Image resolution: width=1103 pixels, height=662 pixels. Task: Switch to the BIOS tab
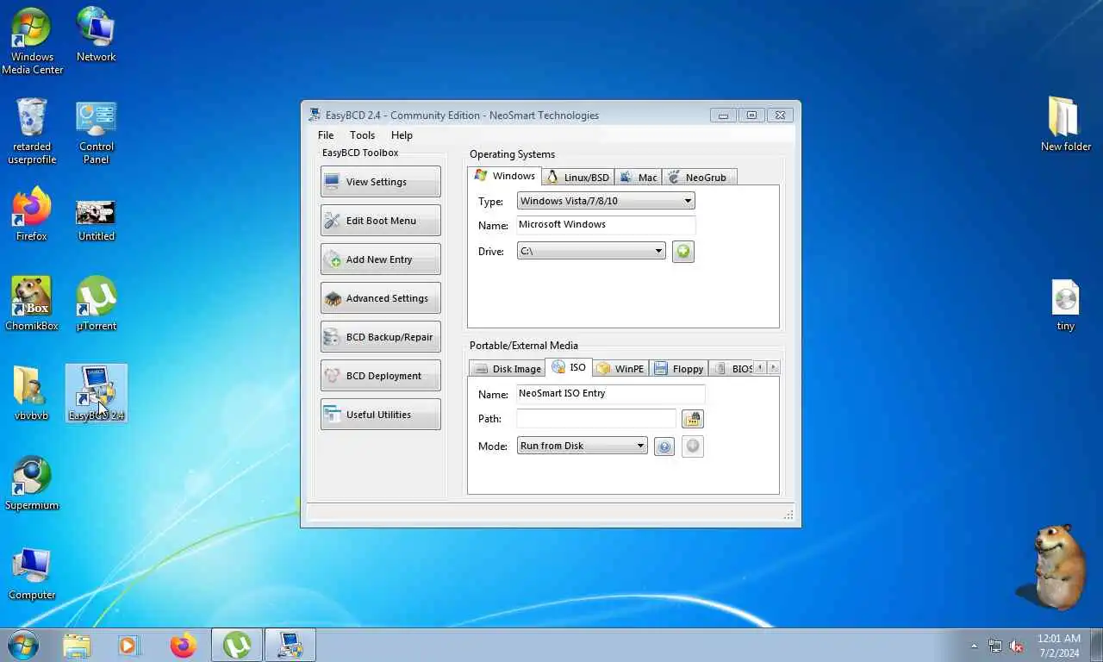pyautogui.click(x=731, y=369)
